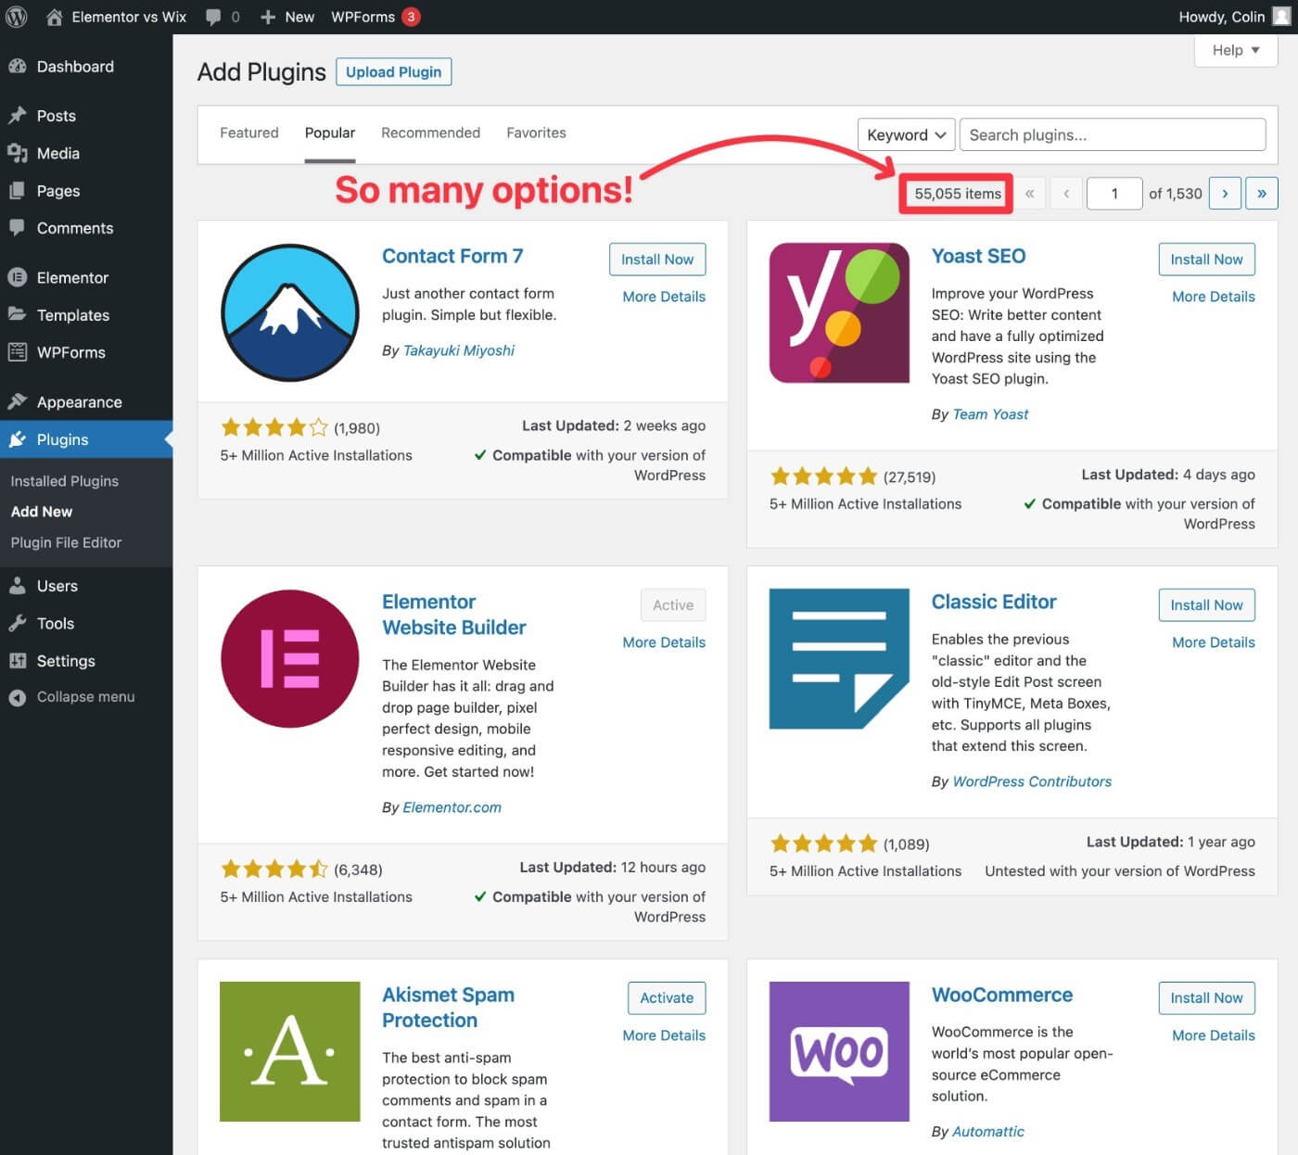View More Details for Contact Form 7
Viewport: 1298px width, 1155px height.
click(664, 297)
